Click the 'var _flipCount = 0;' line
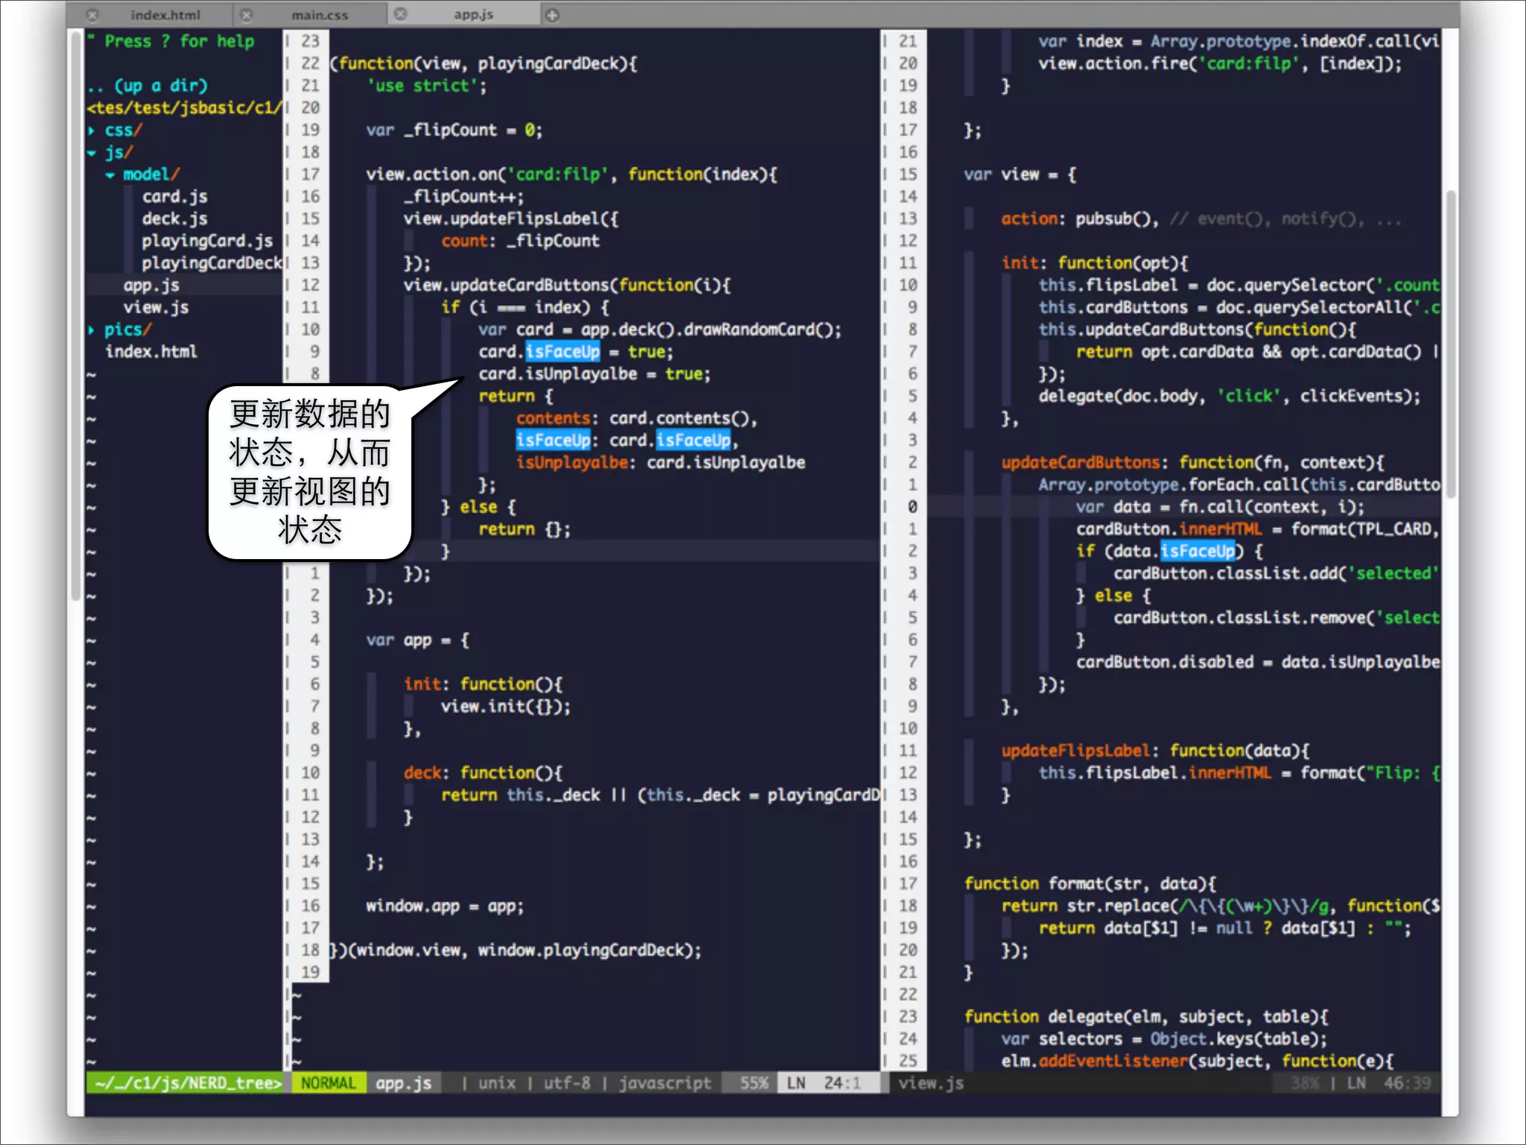This screenshot has height=1145, width=1526. point(454,130)
